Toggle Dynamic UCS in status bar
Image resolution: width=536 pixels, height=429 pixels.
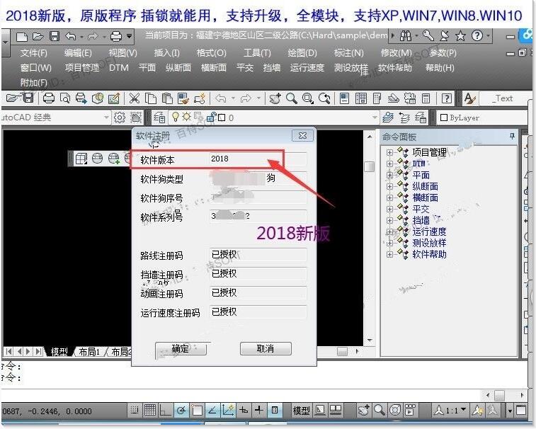[228, 409]
